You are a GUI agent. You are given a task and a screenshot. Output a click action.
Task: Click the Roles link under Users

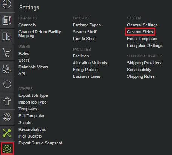point(24,53)
